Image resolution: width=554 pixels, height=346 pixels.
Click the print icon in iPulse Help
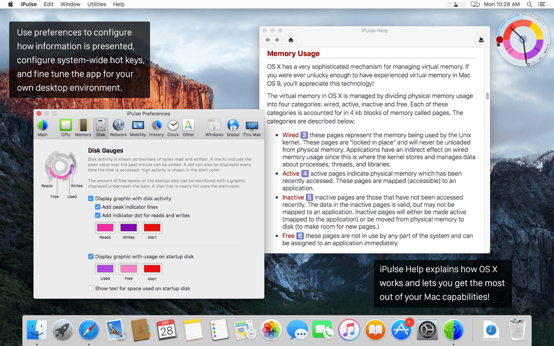pyautogui.click(x=481, y=40)
